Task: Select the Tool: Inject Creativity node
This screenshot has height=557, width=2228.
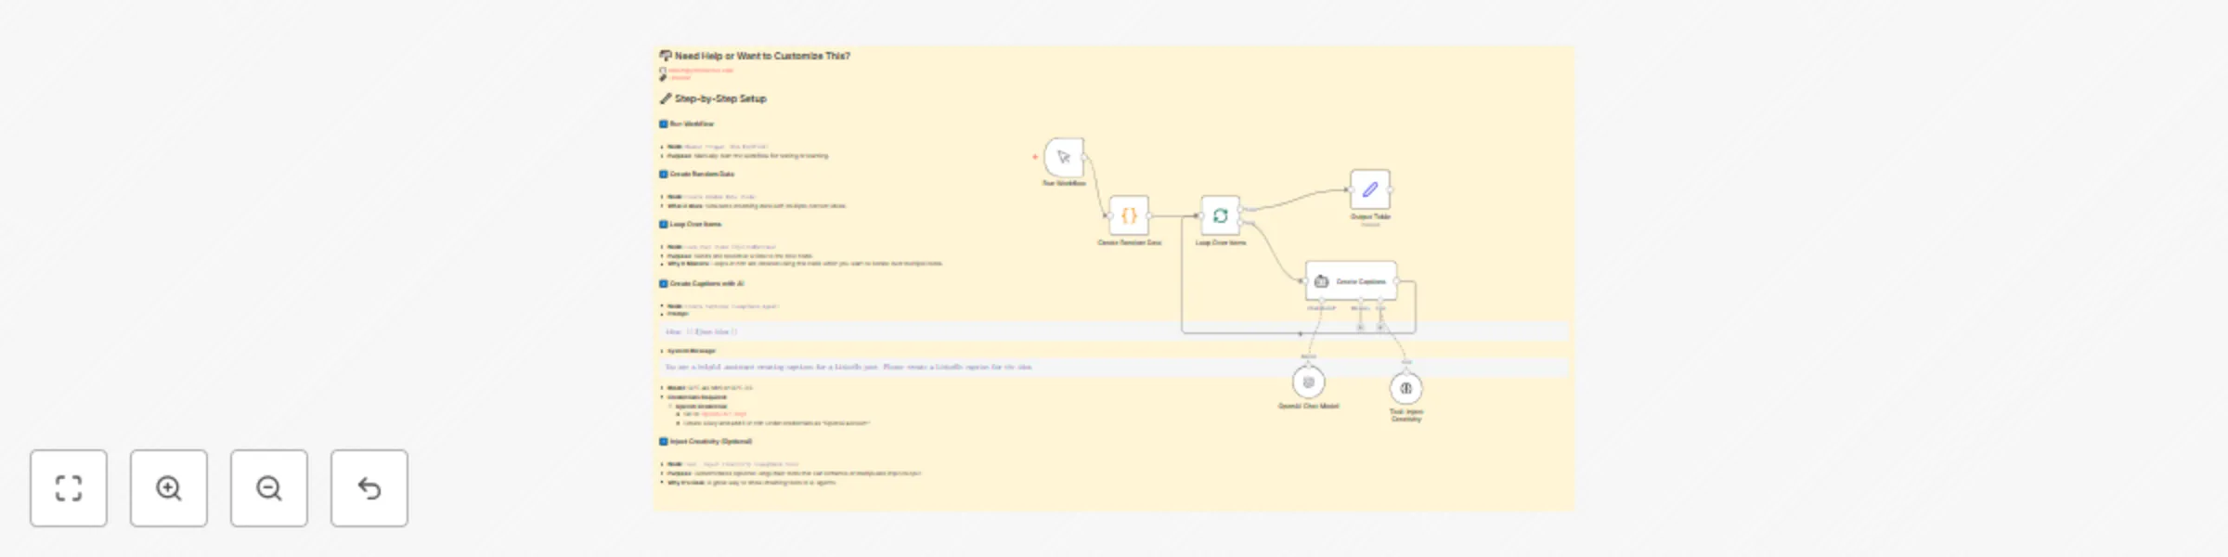Action: click(x=1406, y=388)
